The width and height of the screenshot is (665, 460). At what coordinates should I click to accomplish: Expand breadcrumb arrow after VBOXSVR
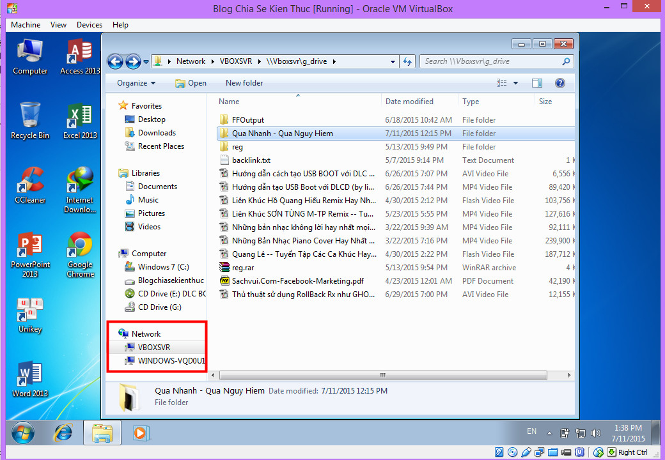pos(259,61)
